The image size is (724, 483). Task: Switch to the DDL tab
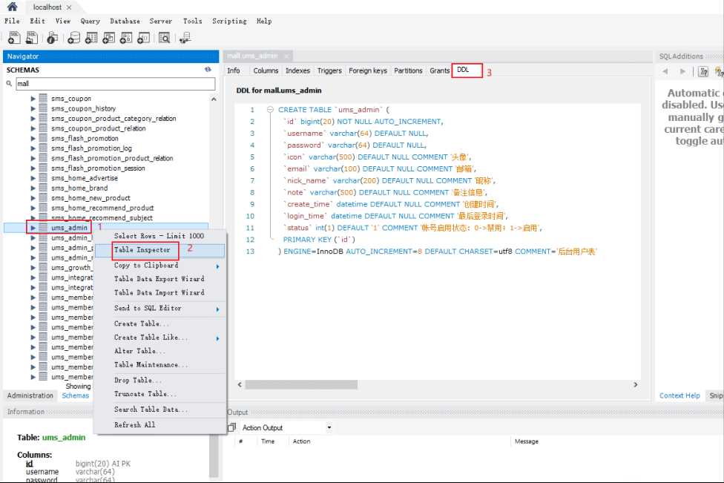pos(463,70)
